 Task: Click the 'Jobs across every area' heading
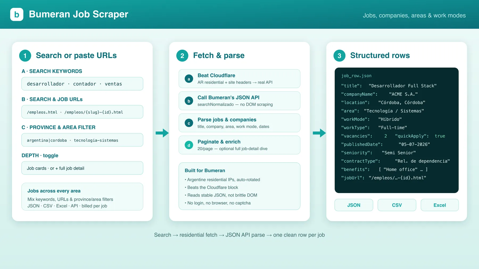(x=54, y=191)
